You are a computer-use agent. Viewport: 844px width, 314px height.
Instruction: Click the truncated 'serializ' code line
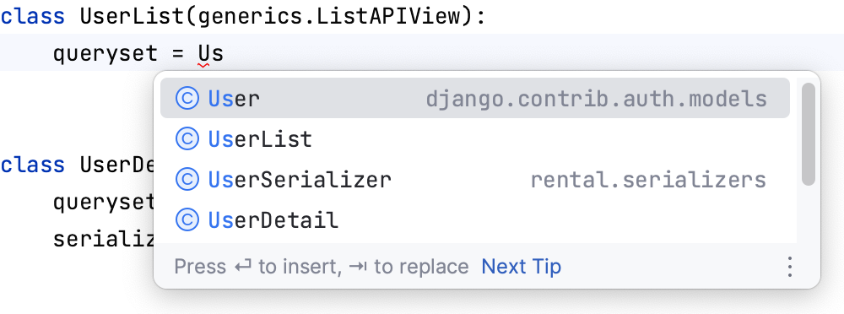105,239
